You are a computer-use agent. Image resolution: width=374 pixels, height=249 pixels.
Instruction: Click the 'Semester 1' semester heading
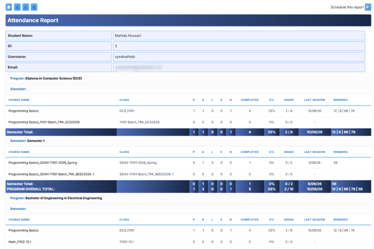pos(36,141)
